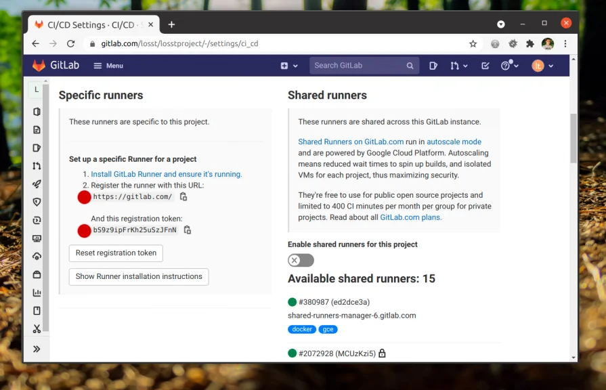
Task: Open Packages & Registries sidebar icon
Action: [x=37, y=275]
